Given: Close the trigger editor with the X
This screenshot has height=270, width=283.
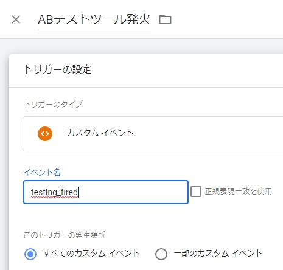Looking at the screenshot, I should click(x=16, y=19).
